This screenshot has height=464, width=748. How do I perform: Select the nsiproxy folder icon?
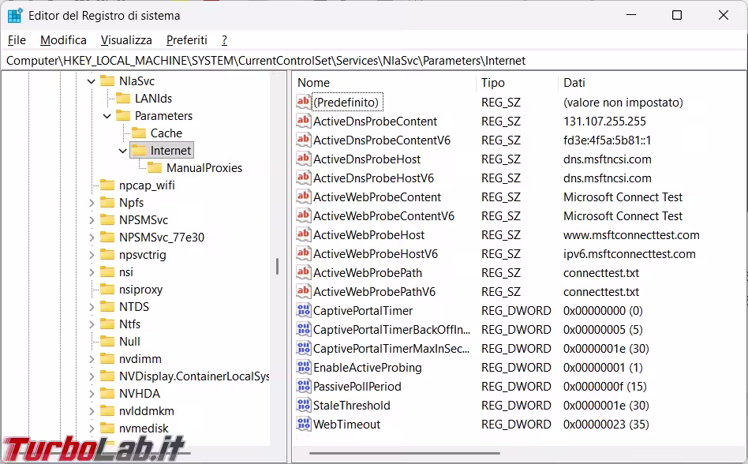click(107, 290)
